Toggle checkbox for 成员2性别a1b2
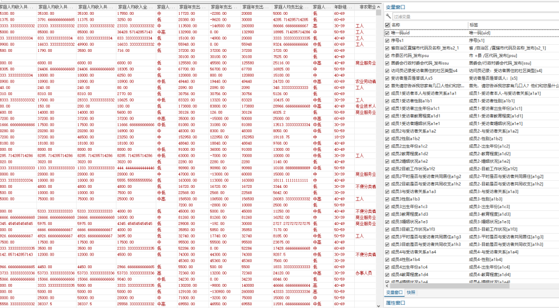The width and height of the screenshot is (559, 308). pyautogui.click(x=388, y=139)
